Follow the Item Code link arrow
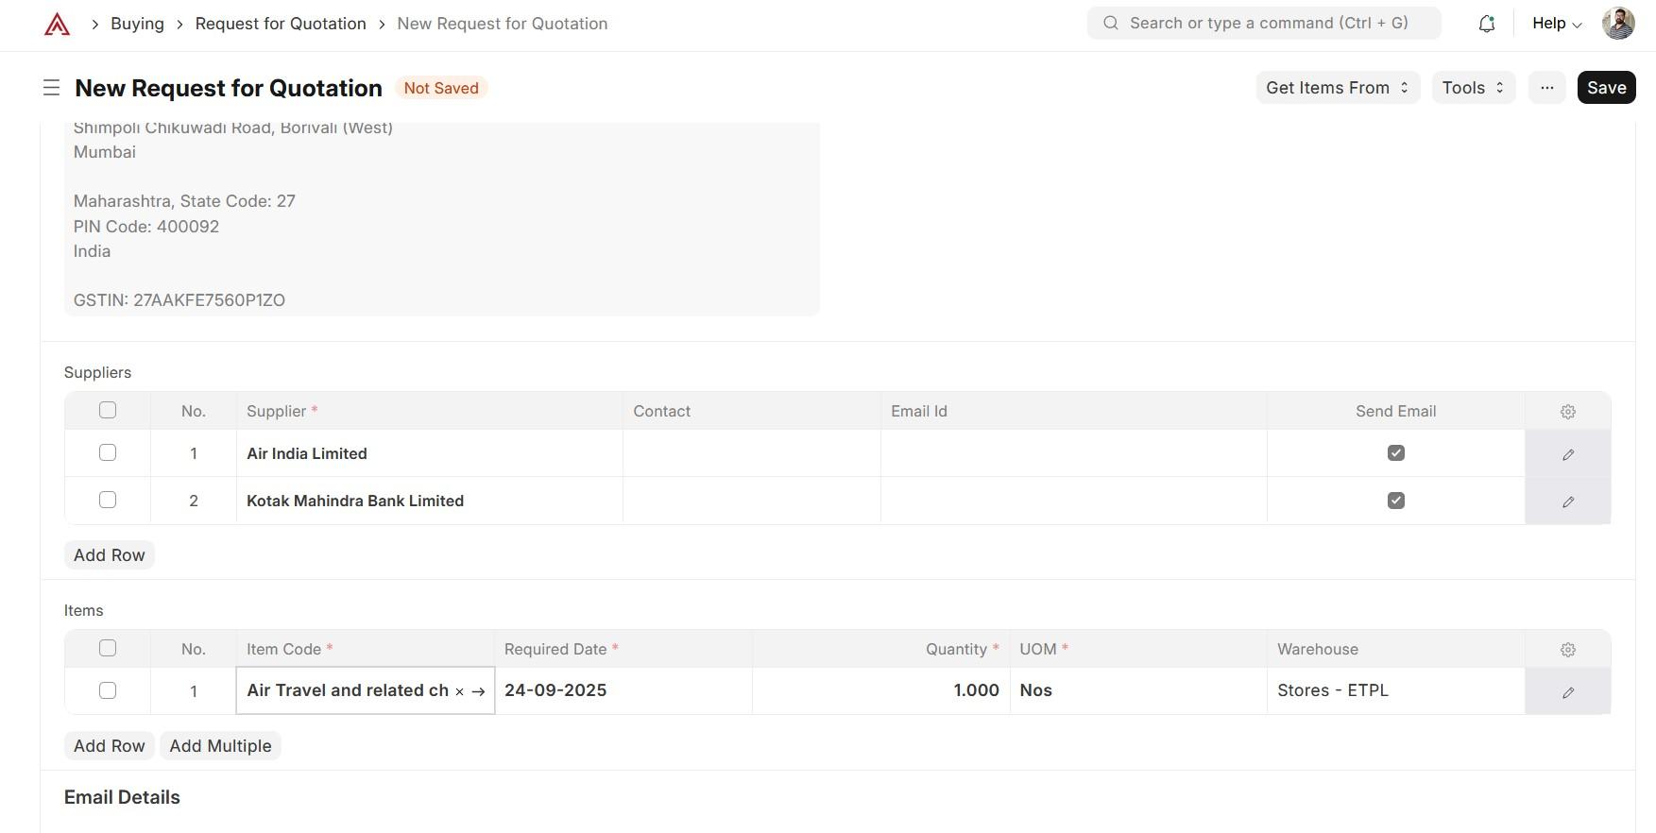1656x833 pixels. click(478, 692)
